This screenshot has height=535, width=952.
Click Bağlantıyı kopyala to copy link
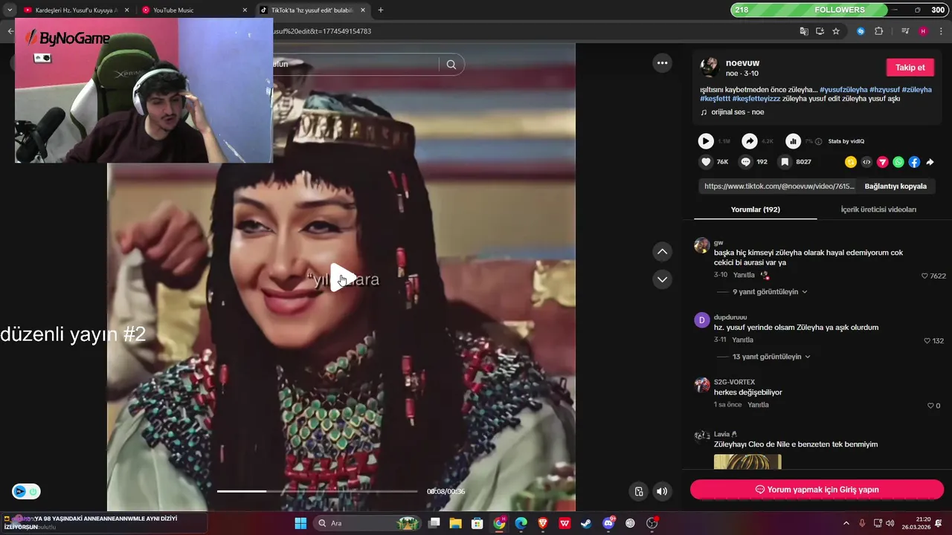pyautogui.click(x=895, y=187)
